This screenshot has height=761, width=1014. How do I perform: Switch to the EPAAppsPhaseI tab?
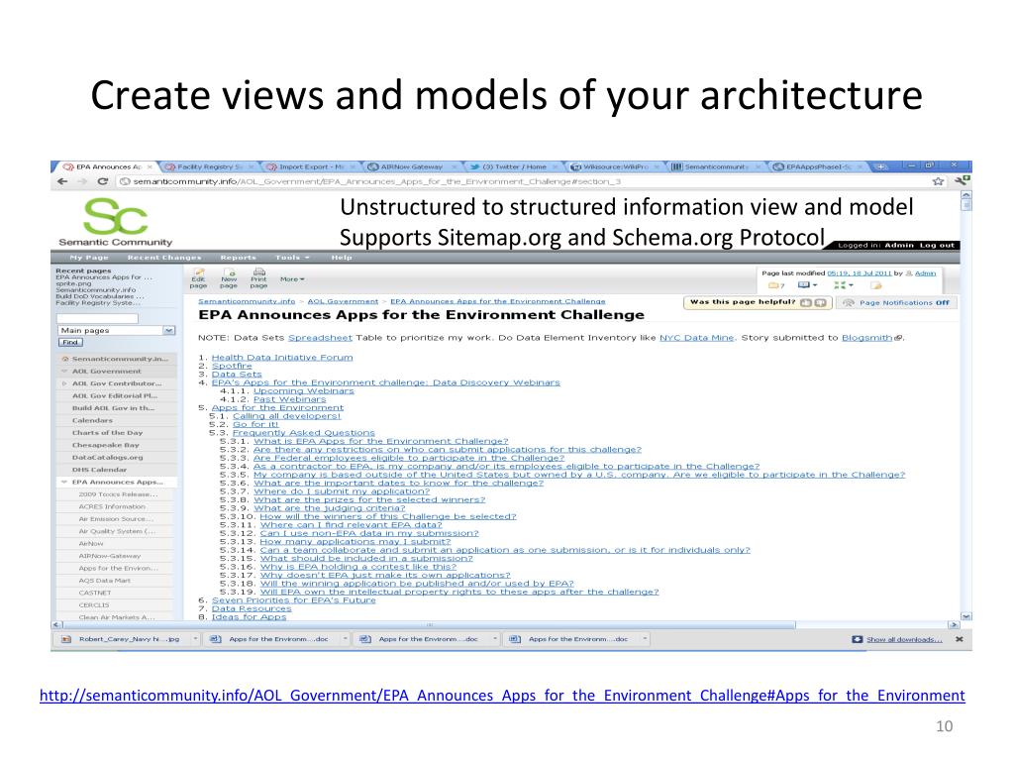pyautogui.click(x=818, y=166)
